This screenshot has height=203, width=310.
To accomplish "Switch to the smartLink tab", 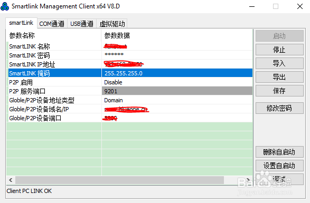I will tap(21, 23).
